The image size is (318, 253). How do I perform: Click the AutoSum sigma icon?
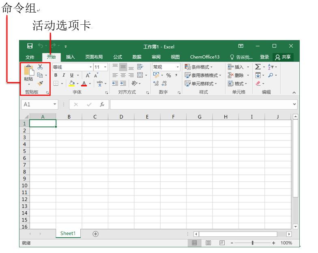[258, 66]
